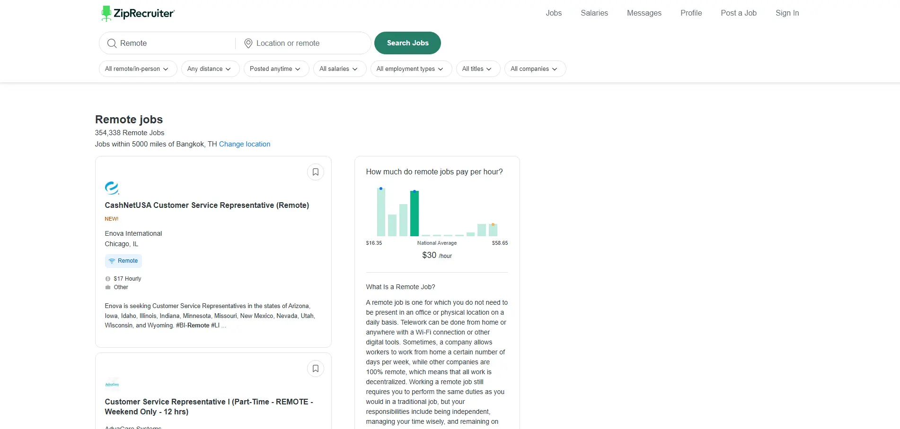Expand the Any distance dropdown
Image resolution: width=900 pixels, height=429 pixels.
(x=210, y=69)
